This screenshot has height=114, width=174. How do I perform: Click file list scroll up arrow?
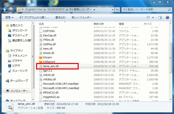171,23
